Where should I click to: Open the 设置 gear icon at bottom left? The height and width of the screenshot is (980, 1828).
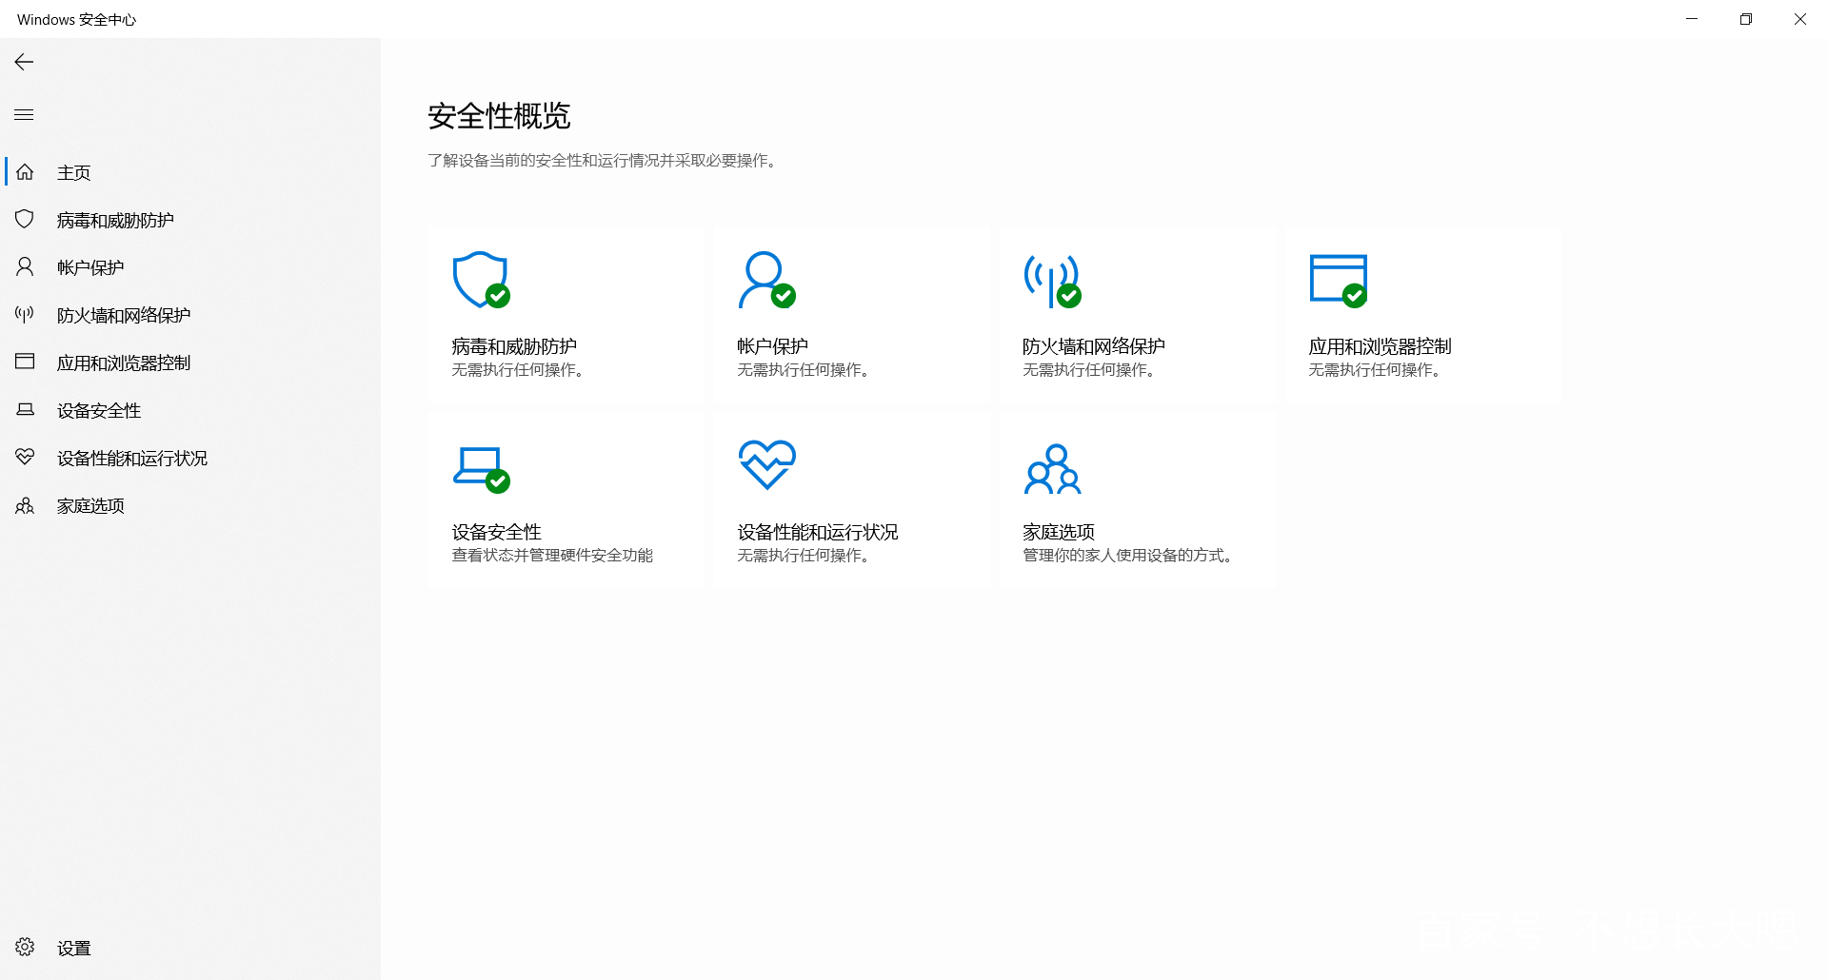27,947
